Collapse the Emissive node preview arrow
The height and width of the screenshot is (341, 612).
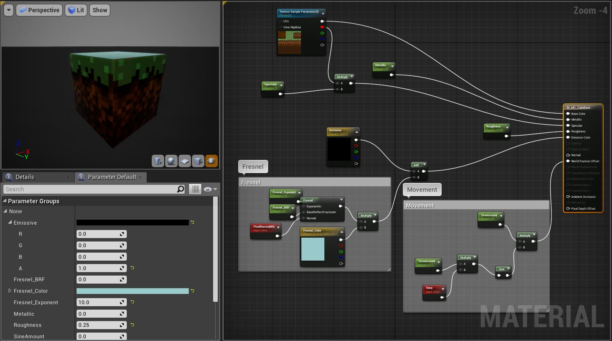pyautogui.click(x=357, y=132)
